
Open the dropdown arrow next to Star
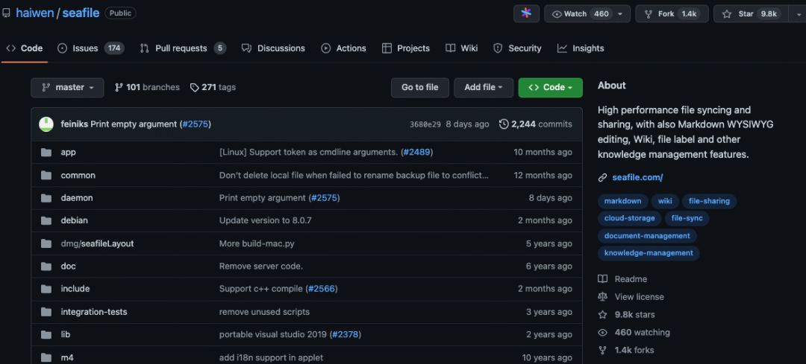(797, 14)
